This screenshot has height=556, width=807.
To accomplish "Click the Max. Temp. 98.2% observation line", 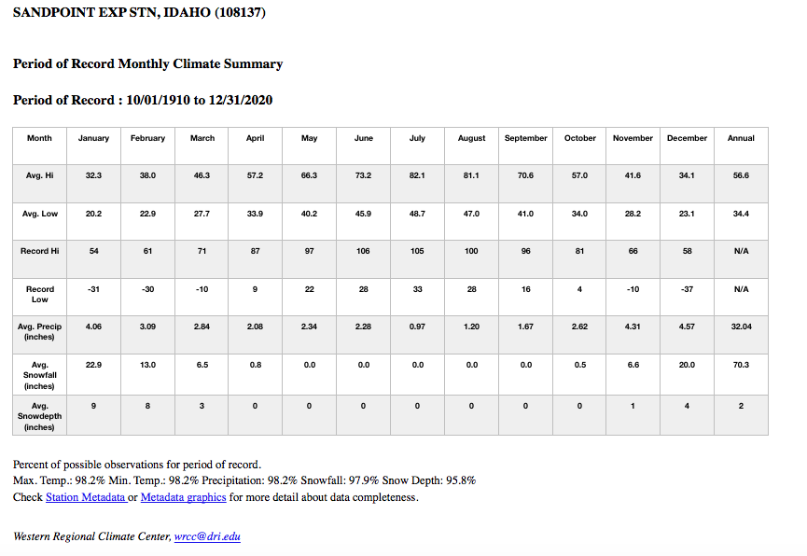I will click(x=244, y=480).
